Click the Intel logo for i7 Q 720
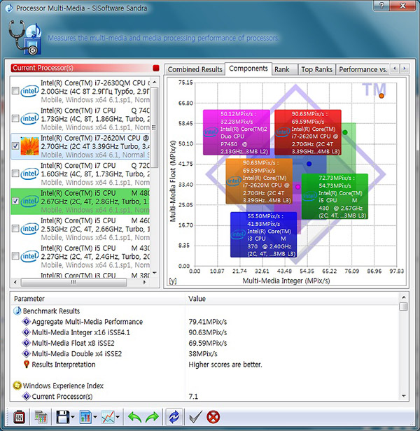This screenshot has width=420, height=431. (x=29, y=174)
